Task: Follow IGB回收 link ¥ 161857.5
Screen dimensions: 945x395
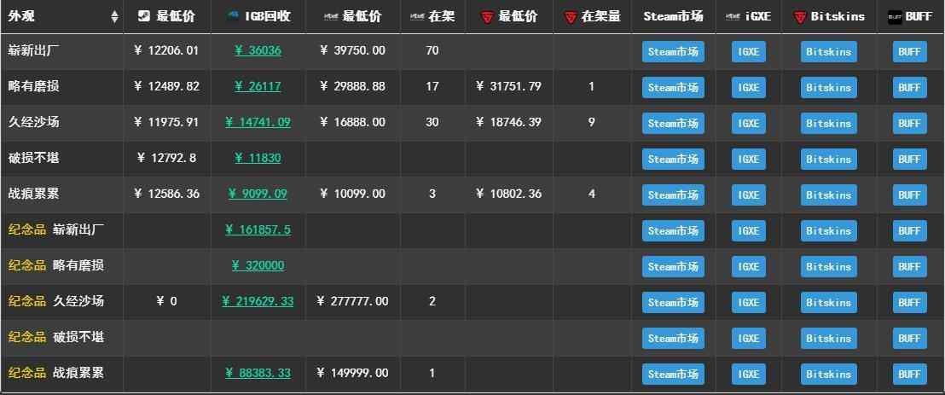Action: click(258, 229)
